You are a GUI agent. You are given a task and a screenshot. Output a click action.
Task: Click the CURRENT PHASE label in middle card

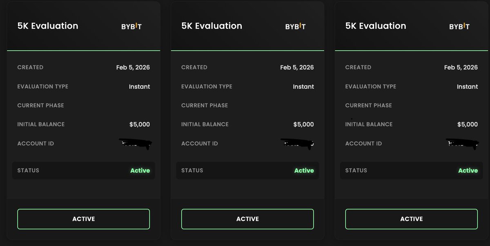pyautogui.click(x=205, y=105)
